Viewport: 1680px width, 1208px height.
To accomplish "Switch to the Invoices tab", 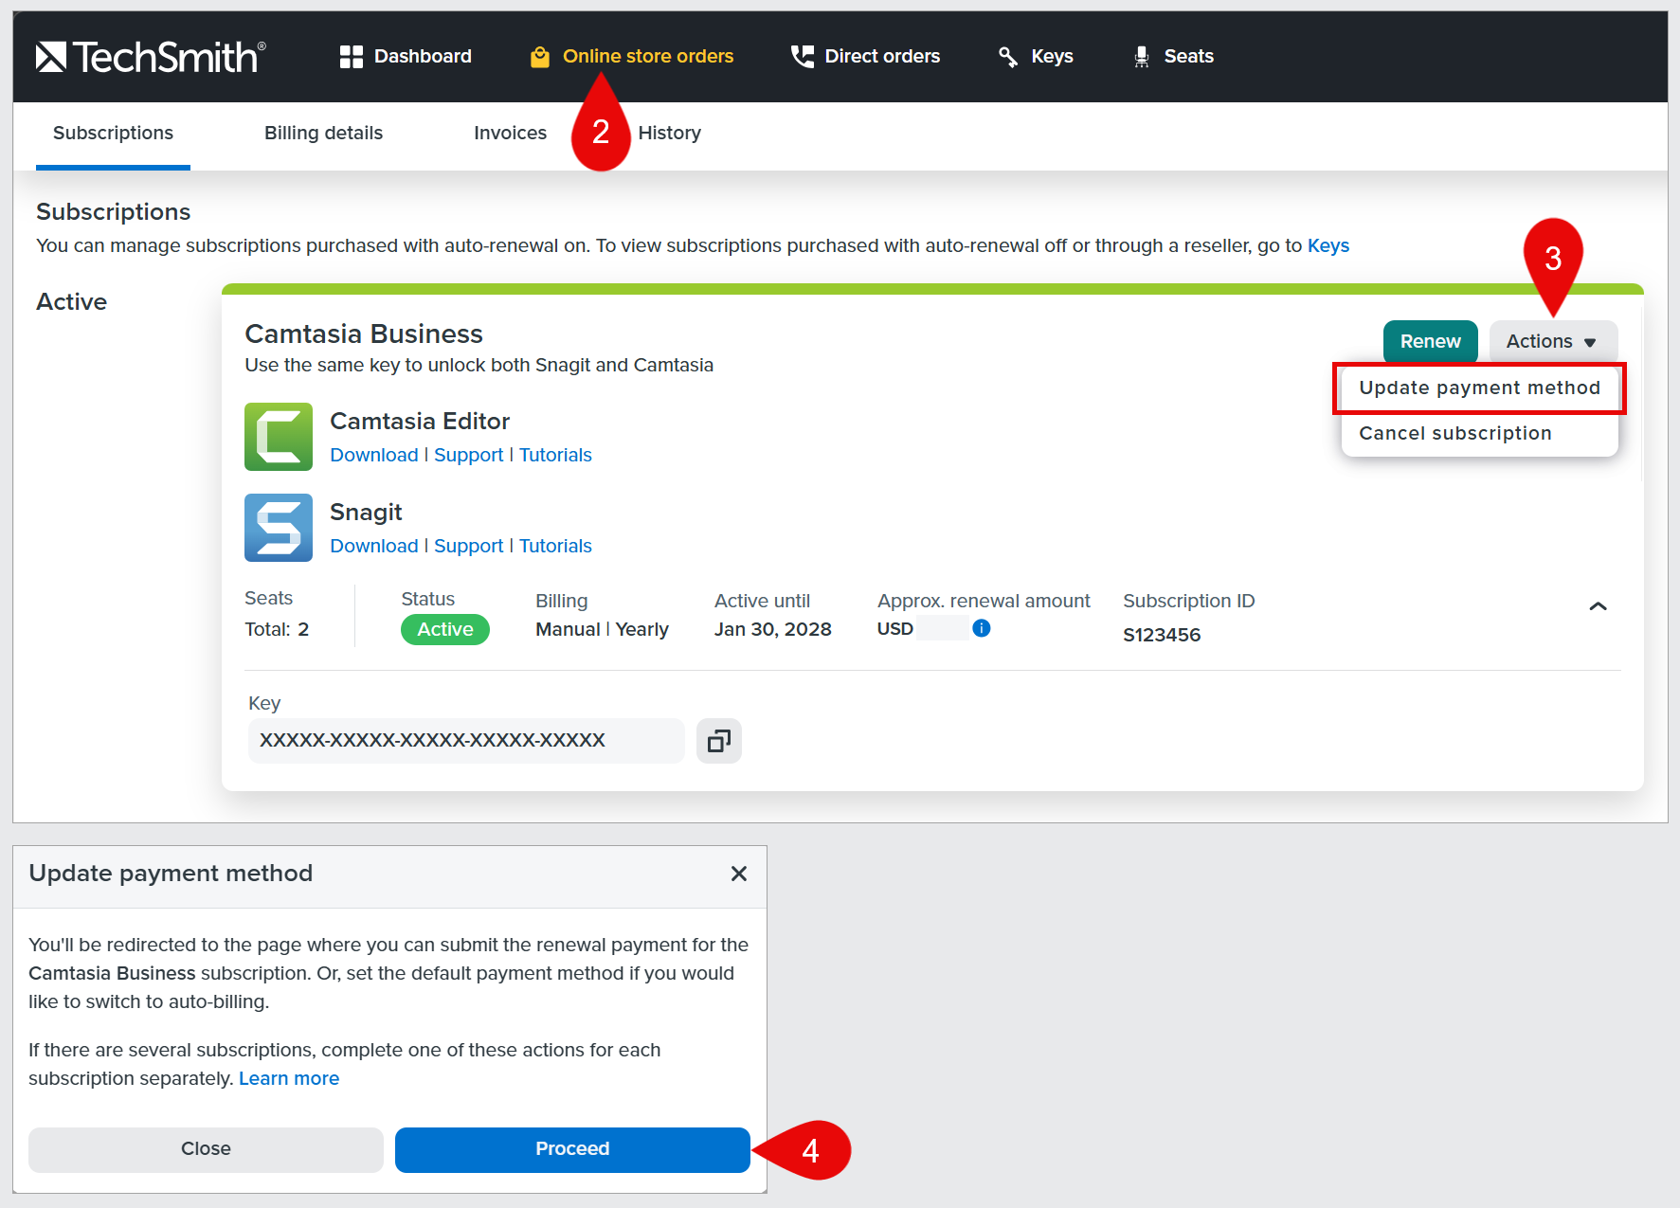I will [x=510, y=134].
